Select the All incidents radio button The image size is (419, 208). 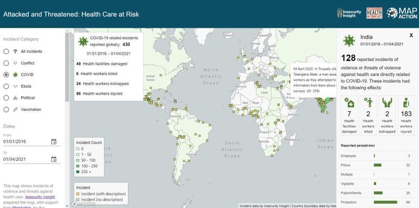[x=6, y=51]
